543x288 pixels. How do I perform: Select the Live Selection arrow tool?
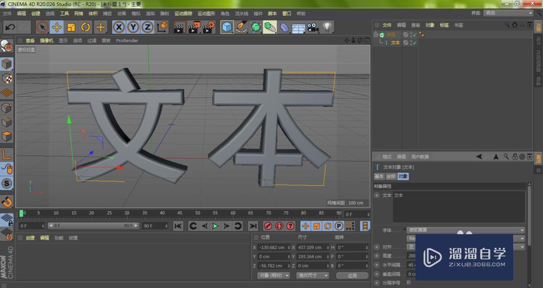[x=42, y=27]
